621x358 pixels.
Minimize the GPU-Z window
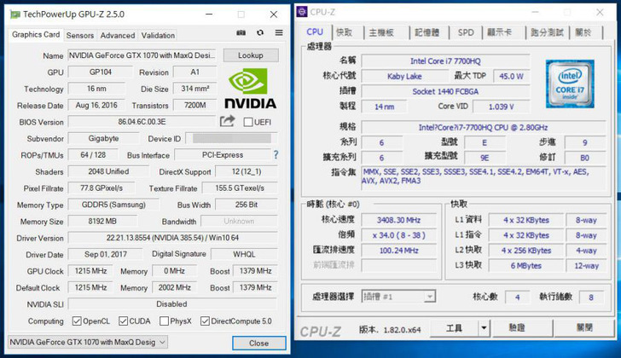209,14
